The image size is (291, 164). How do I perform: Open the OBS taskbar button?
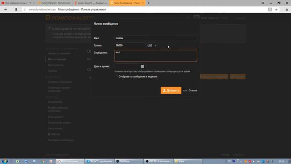click(158, 161)
